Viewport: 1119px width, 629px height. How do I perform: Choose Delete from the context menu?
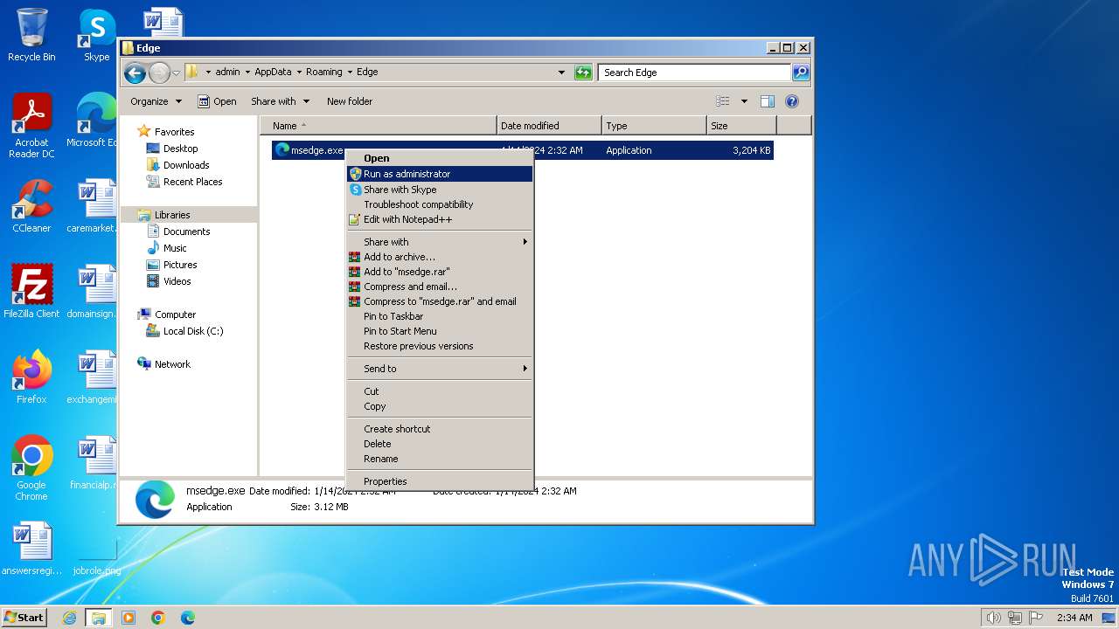pyautogui.click(x=440, y=444)
